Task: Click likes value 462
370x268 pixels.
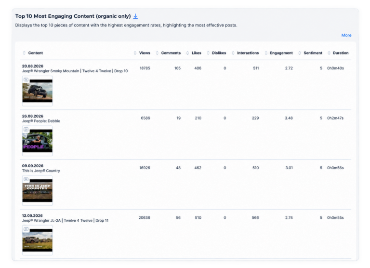Action: click(x=198, y=168)
